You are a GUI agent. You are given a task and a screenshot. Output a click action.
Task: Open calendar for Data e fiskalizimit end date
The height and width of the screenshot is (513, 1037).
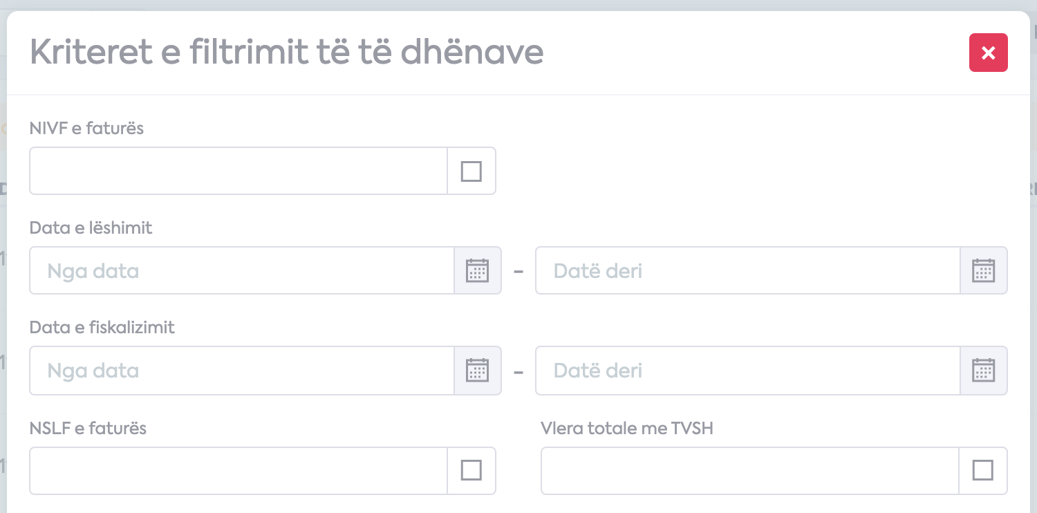(x=984, y=371)
